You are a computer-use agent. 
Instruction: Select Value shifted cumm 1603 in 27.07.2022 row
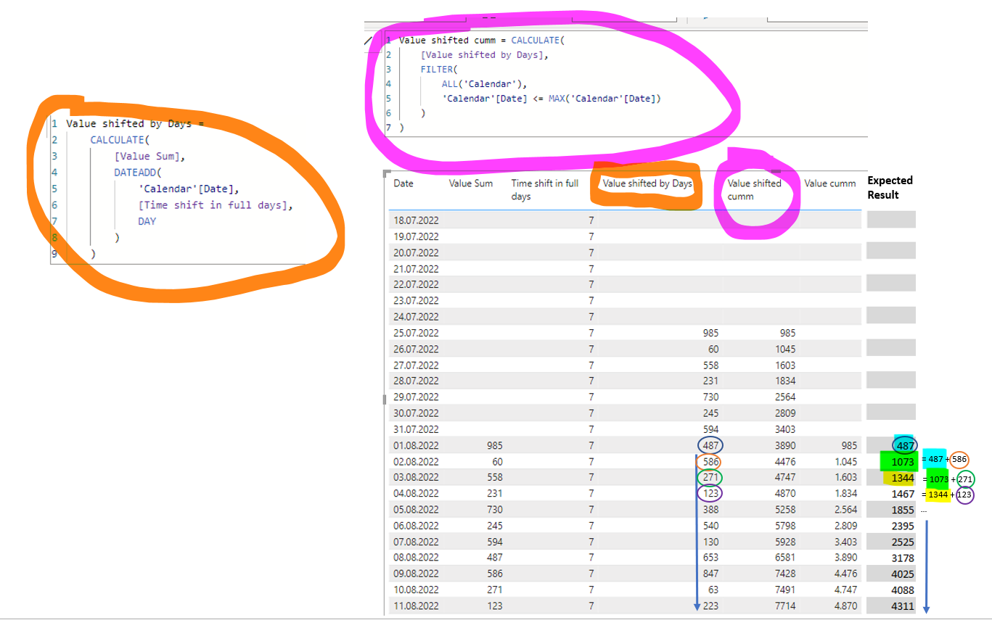pyautogui.click(x=784, y=365)
